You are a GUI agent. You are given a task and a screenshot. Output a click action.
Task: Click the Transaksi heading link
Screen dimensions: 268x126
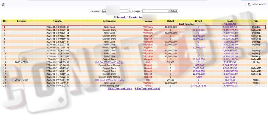click(122, 17)
